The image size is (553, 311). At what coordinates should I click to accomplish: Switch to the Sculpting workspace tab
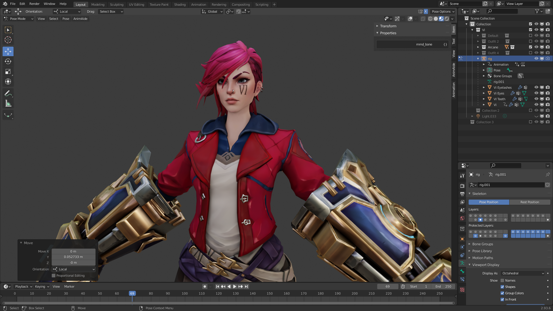(117, 5)
